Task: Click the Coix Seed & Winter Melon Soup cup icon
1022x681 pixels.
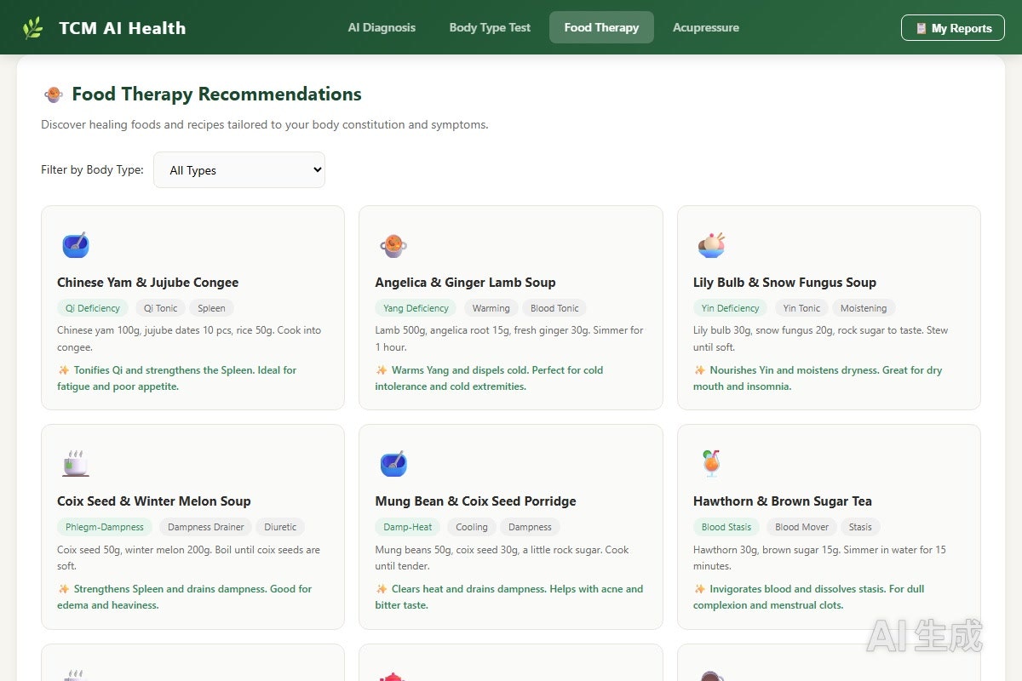Action: (x=75, y=464)
